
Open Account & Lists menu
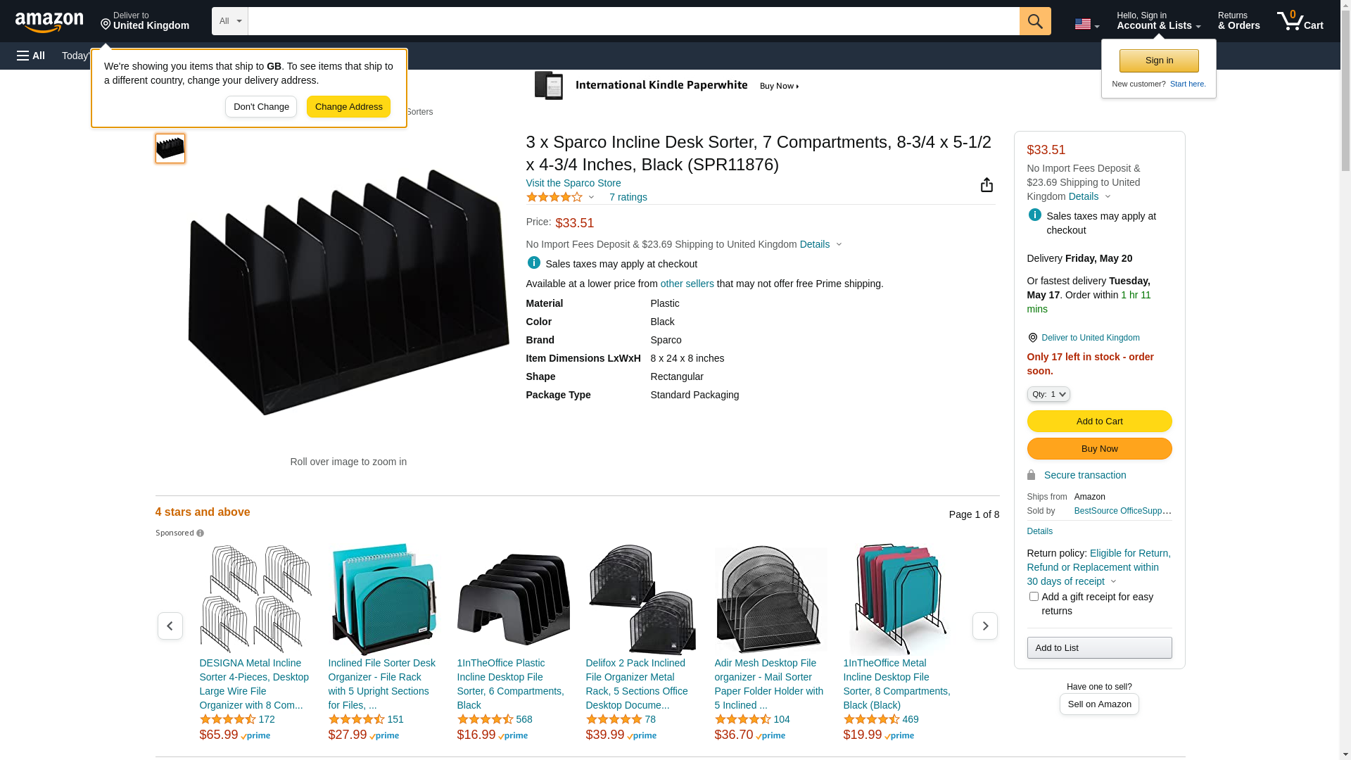coord(1158,21)
